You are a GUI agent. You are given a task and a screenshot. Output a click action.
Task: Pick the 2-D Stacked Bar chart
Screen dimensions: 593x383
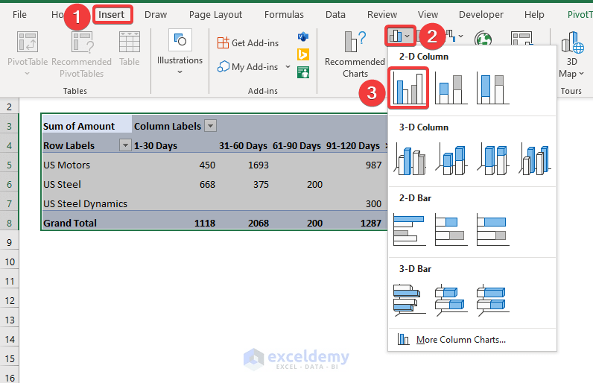[451, 230]
